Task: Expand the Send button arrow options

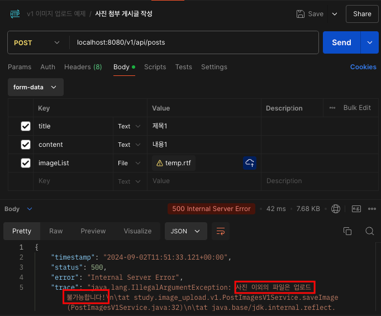Action: (x=370, y=42)
